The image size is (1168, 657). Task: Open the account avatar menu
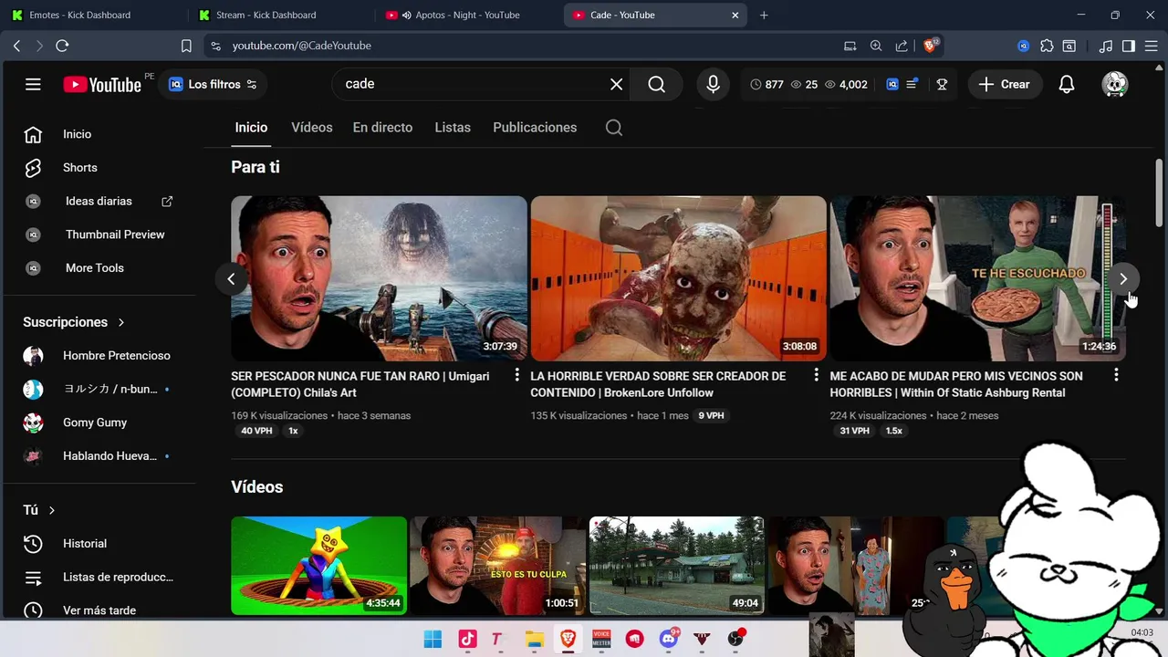tap(1115, 84)
